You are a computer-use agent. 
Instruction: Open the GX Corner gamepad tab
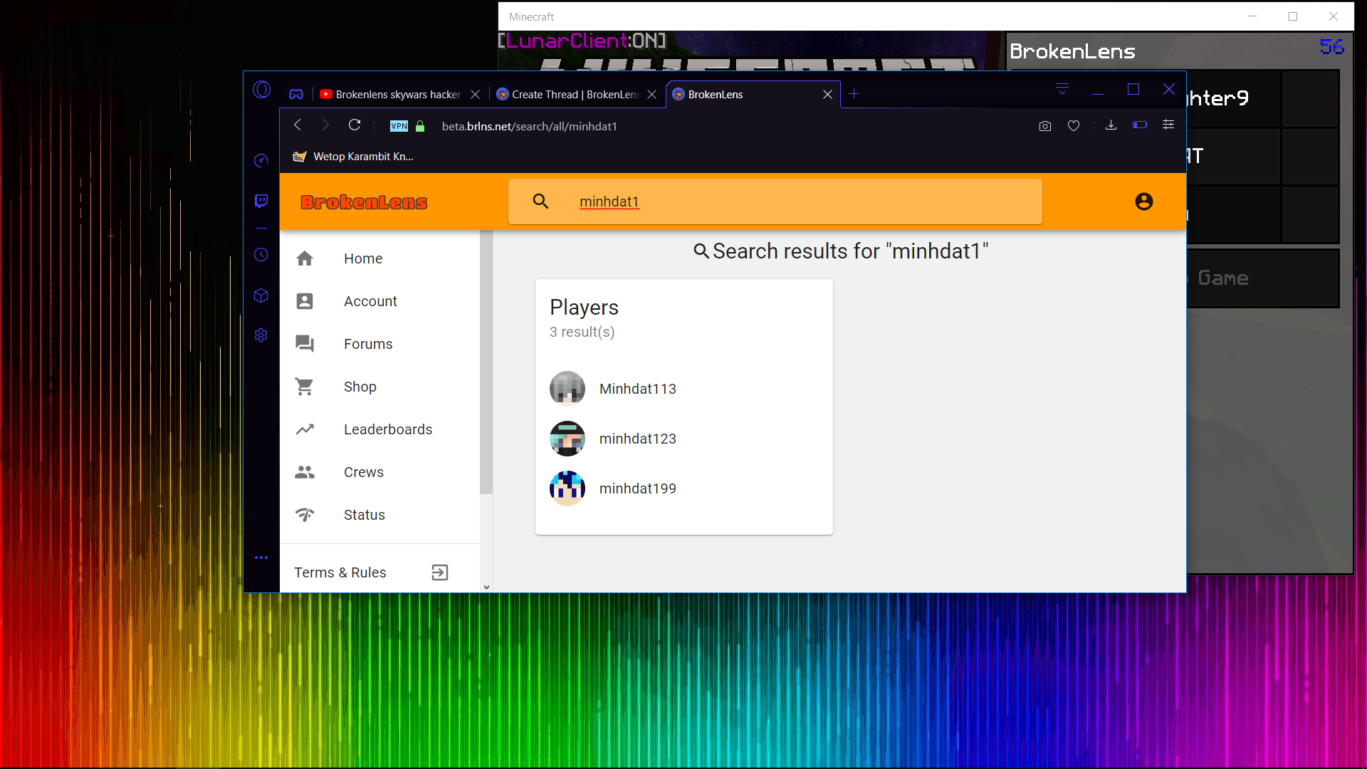[x=296, y=94]
